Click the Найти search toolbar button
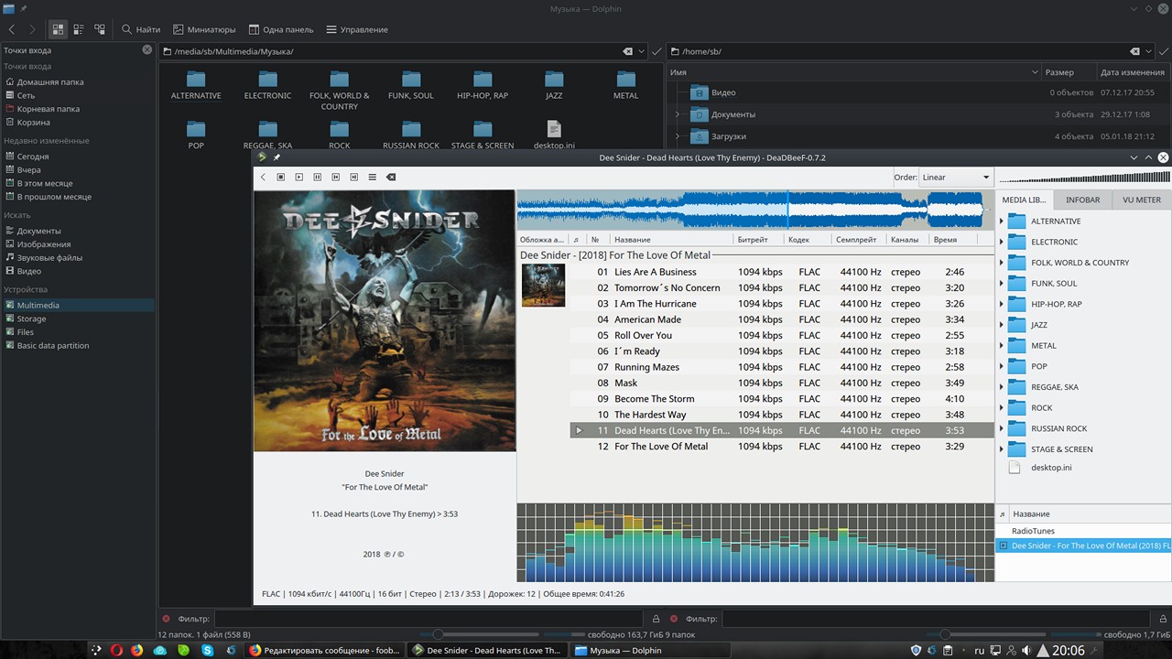 tap(141, 29)
